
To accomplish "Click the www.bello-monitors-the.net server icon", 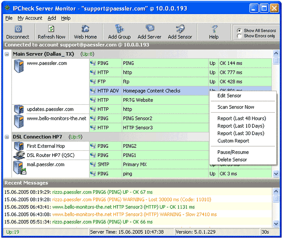I will click(x=19, y=122).
